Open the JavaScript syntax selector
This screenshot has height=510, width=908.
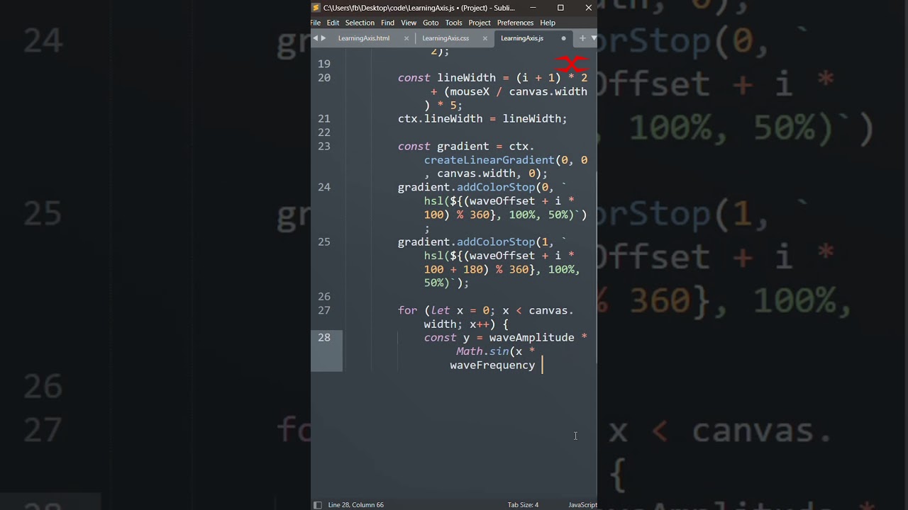tap(582, 505)
